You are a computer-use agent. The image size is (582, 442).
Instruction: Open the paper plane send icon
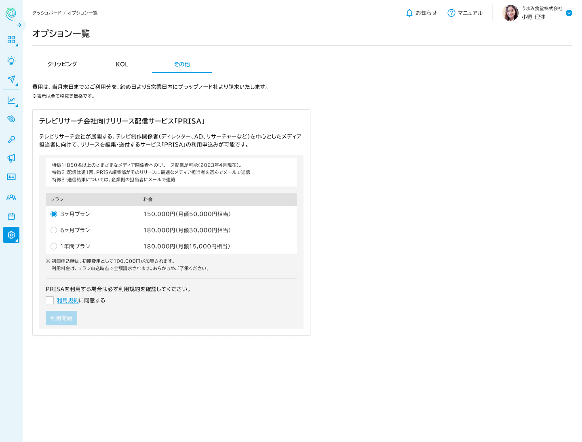(x=11, y=79)
